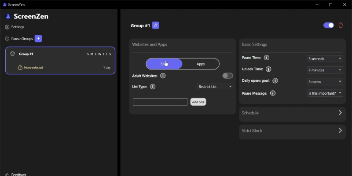352x176 pixels.
Task: Click the info icon next to Adult Websites
Action: pyautogui.click(x=163, y=76)
